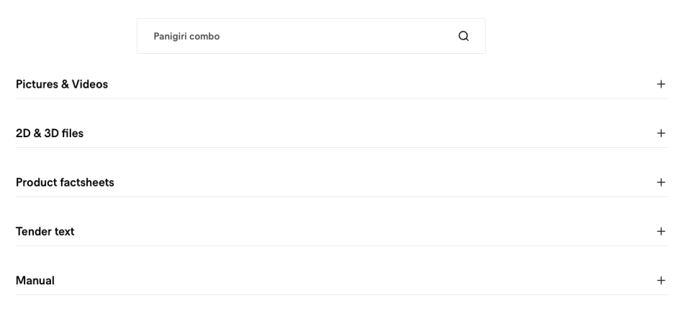This screenshot has width=690, height=326.
Task: Open Pictures & Videos downloads via its label
Action: pyautogui.click(x=62, y=84)
